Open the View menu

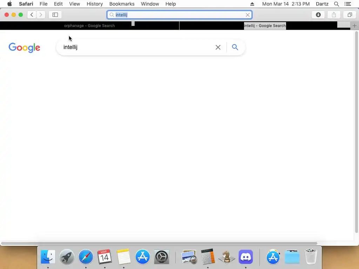point(75,4)
